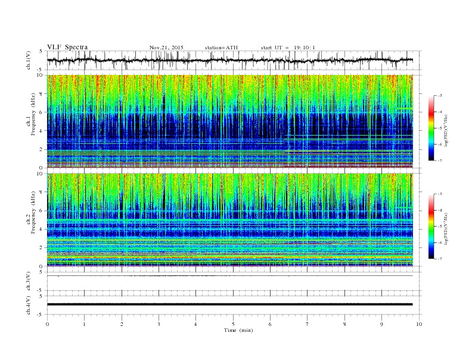Click ch.1 frequency tick label "4"

(42, 131)
